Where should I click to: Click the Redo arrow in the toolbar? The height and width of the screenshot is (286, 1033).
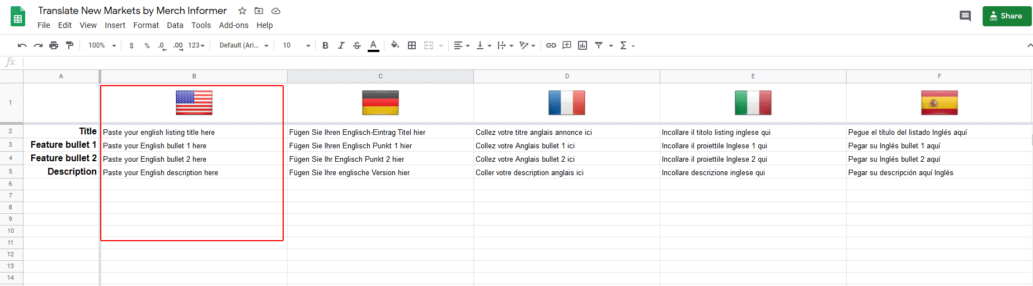tap(38, 45)
